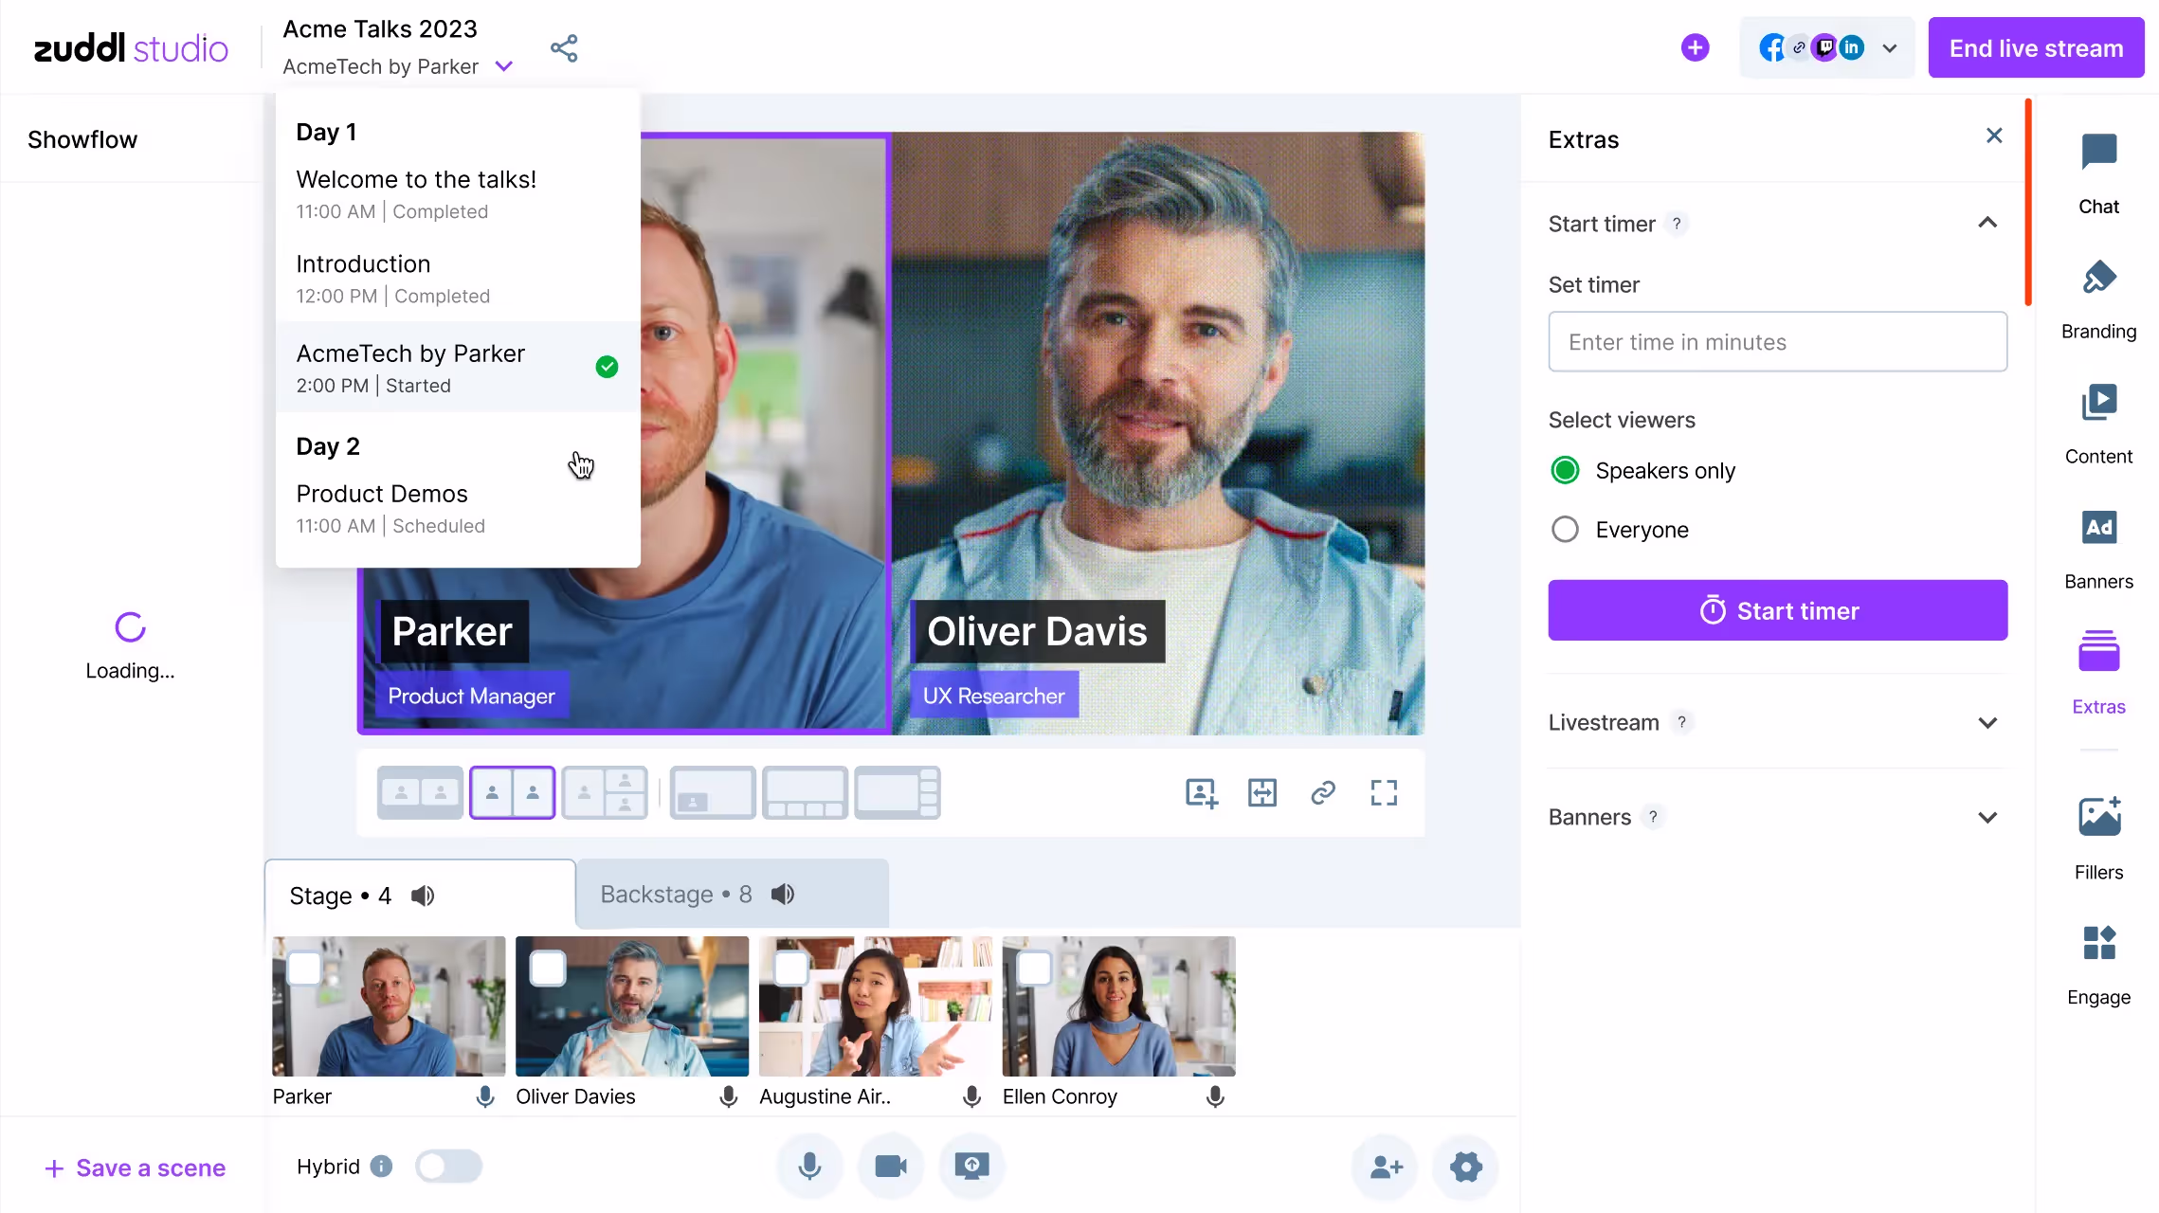The image size is (2159, 1213).
Task: Toggle the Hybrid switch
Action: pos(448,1166)
